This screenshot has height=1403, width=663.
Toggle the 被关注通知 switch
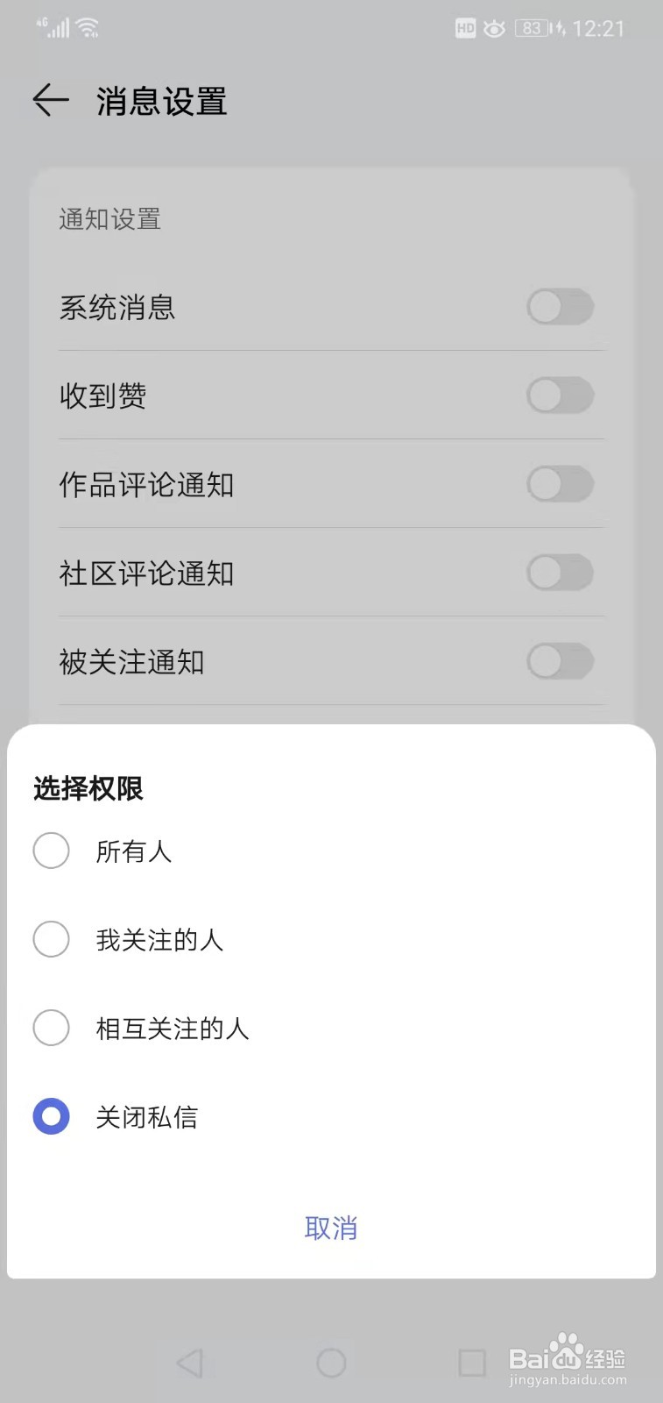561,661
